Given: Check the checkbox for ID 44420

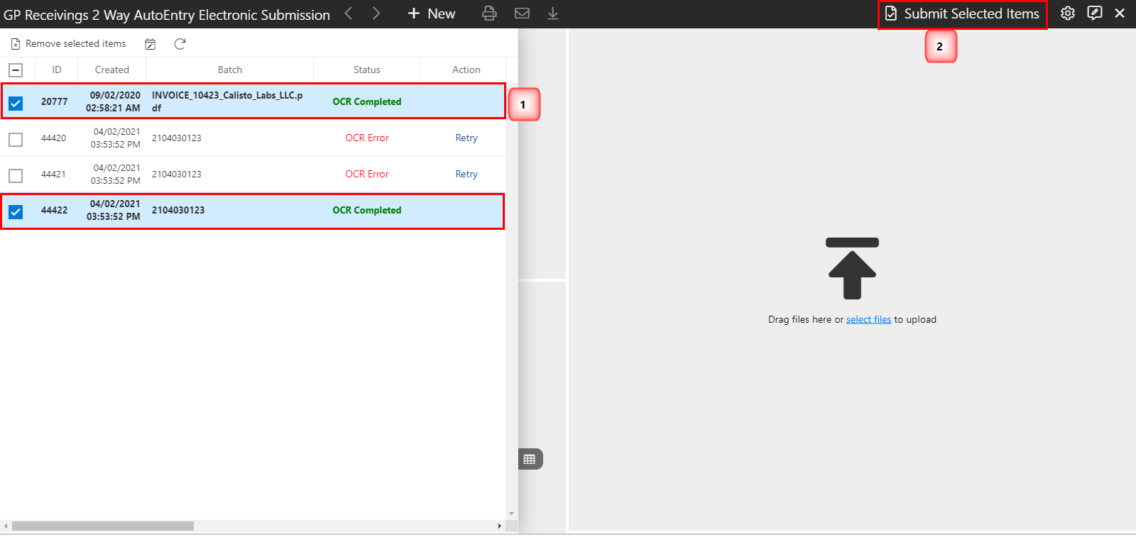Looking at the screenshot, I should (x=16, y=140).
